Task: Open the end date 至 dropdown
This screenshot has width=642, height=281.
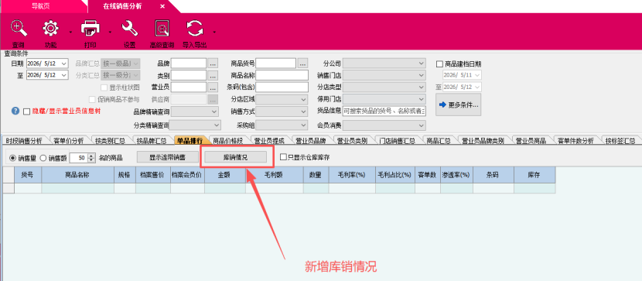Action: pyautogui.click(x=63, y=75)
